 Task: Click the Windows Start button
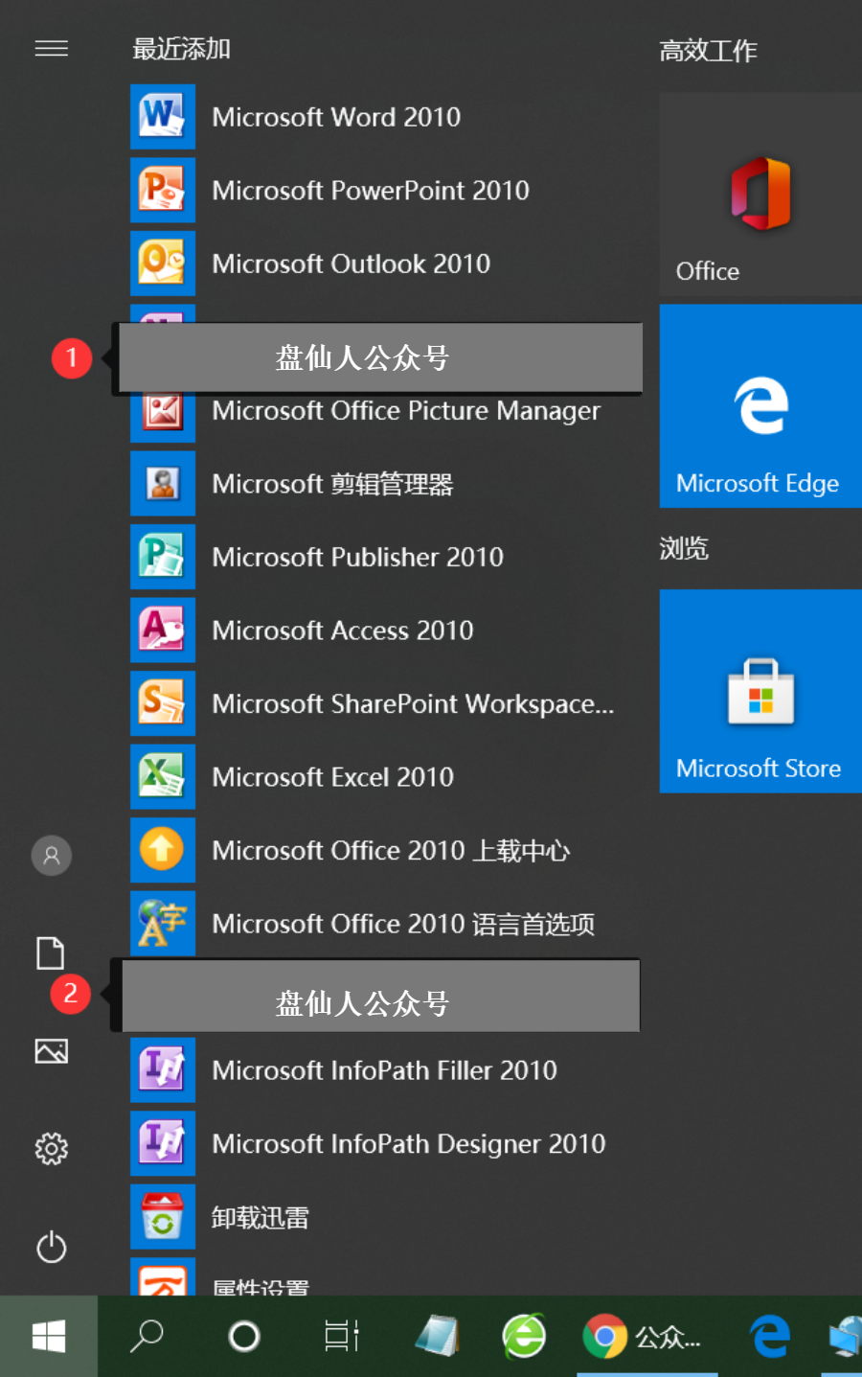[49, 1336]
